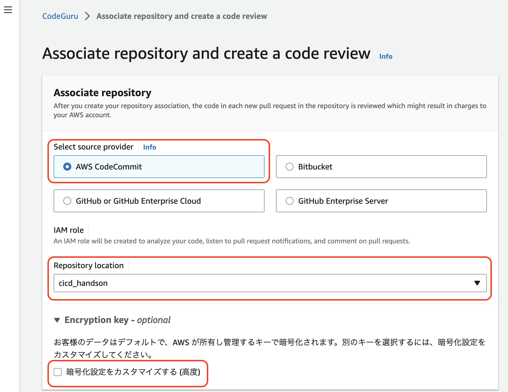The height and width of the screenshot is (392, 508).
Task: Click the Info link beside the page title
Action: pyautogui.click(x=385, y=56)
